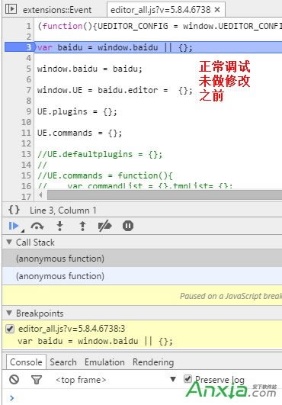Switch to the extensions::Event tab
Screen dimensions: 282x405
pyautogui.click(x=57, y=10)
